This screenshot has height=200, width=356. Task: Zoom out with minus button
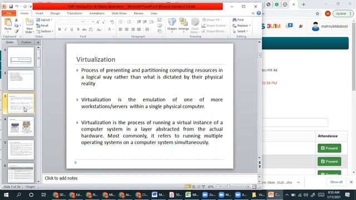[218, 187]
